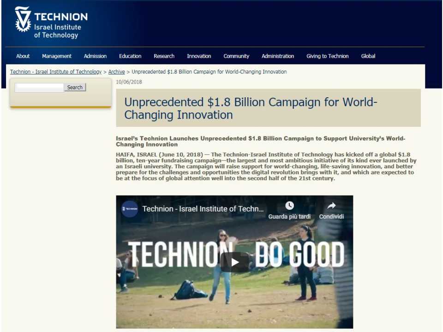Image resolution: width=443 pixels, height=332 pixels.
Task: Open the Community menu
Action: [x=236, y=56]
